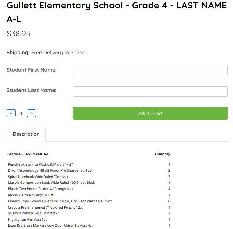This screenshot has height=229, width=233.
Task: Select the quantity value 1
Action: point(21,114)
